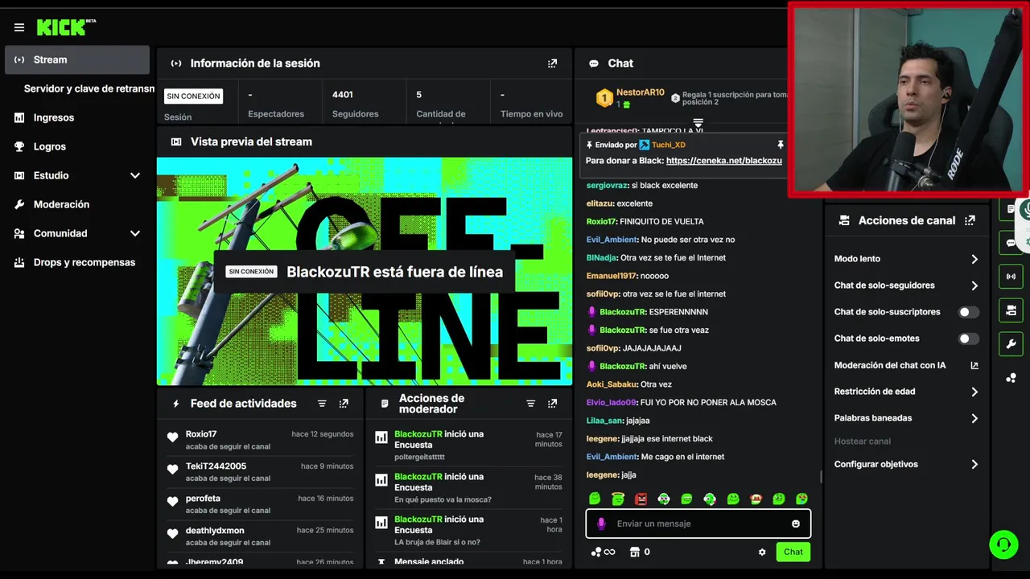
Task: Open Configurar objetivos options
Action: 906,464
